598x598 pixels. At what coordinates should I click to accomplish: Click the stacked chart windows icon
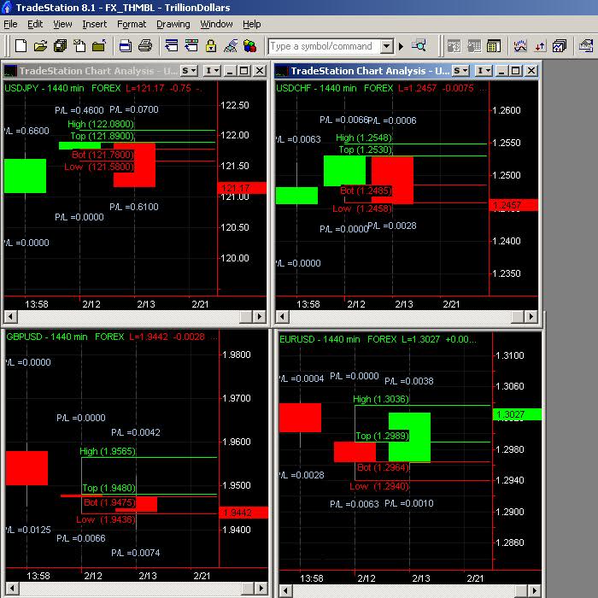(560, 46)
